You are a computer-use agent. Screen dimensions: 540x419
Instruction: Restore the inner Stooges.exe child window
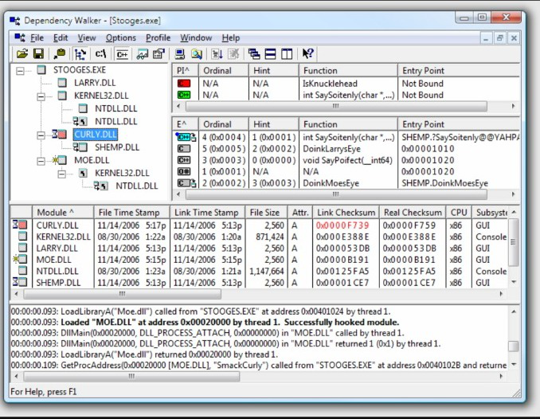(499, 38)
